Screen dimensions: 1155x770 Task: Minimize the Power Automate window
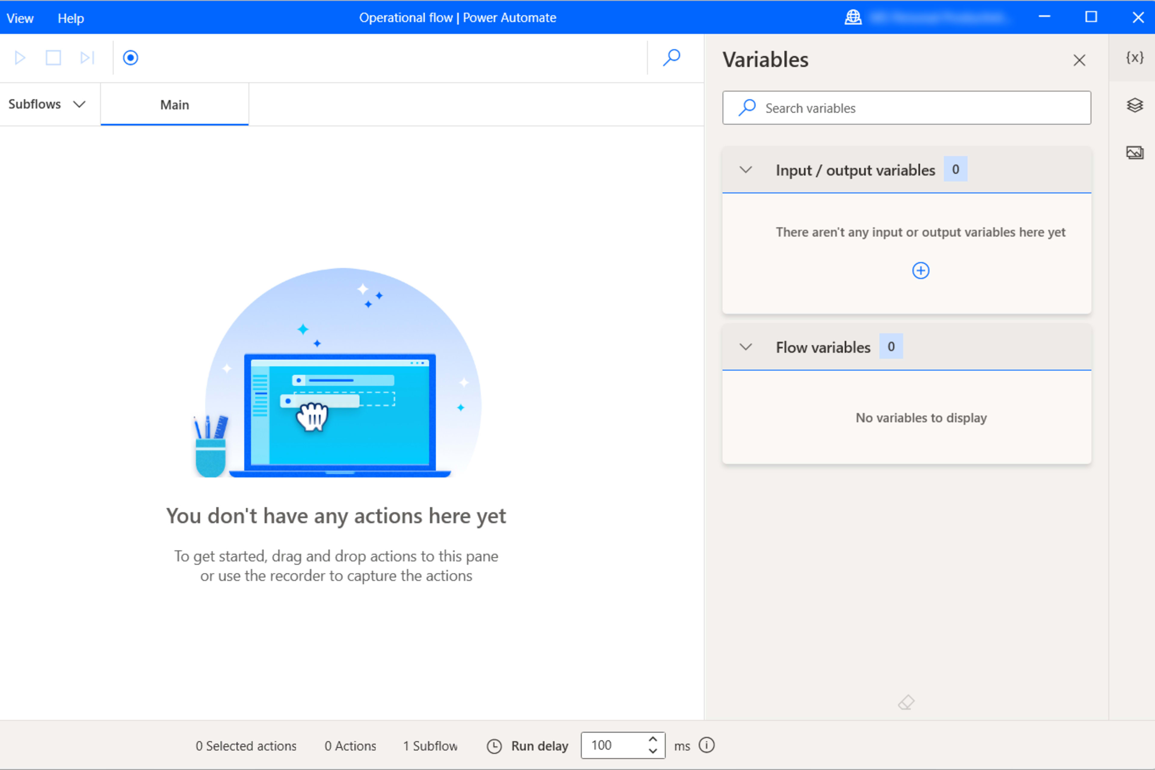[1045, 17]
